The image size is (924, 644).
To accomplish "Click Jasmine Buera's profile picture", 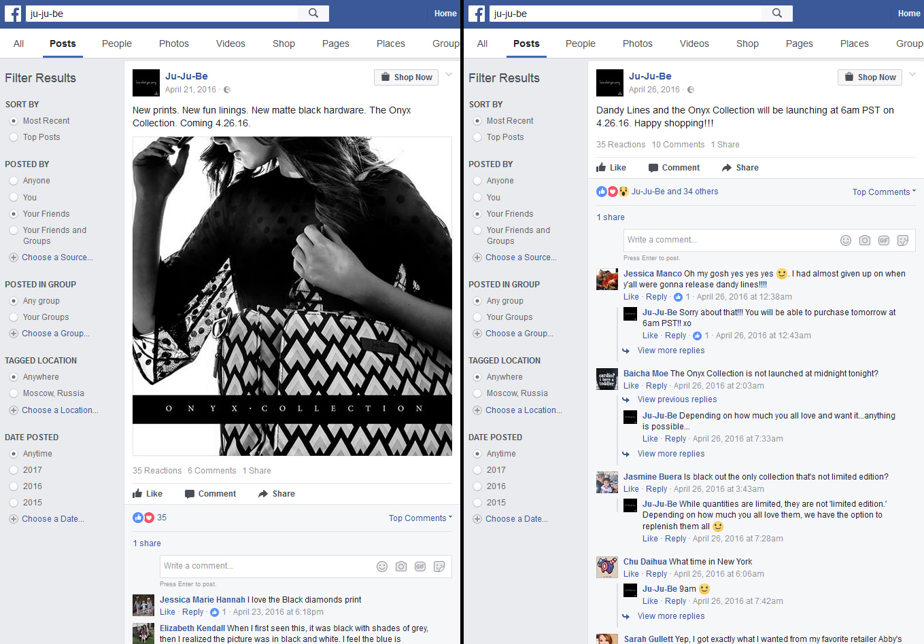I will pos(607,482).
